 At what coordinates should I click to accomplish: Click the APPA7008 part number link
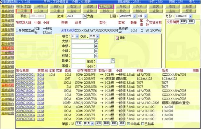(x=68, y=30)
